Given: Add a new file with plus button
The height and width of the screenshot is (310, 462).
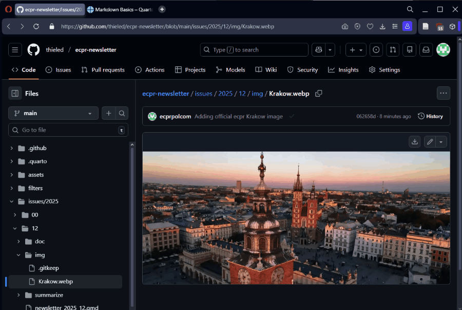Looking at the screenshot, I should tap(109, 114).
